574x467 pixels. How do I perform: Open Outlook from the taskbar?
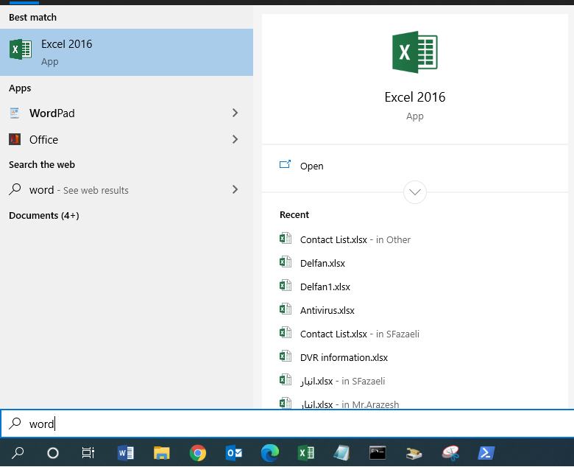(233, 453)
